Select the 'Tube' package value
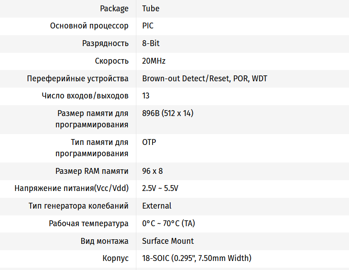This screenshot has width=349, height=270. pos(151,9)
